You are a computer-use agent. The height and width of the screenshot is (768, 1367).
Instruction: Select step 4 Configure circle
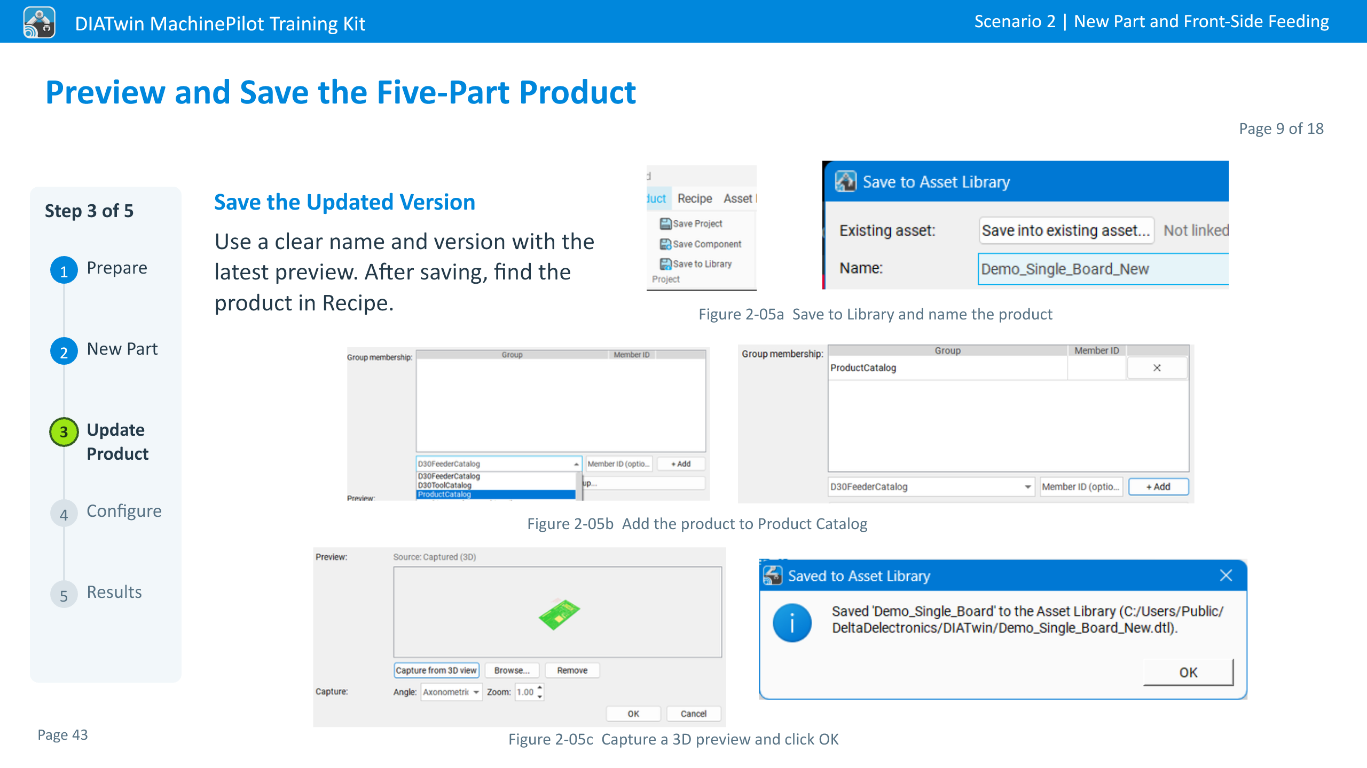click(x=64, y=513)
